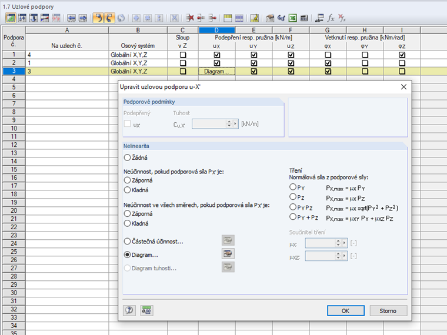
Task: Click the first highlighted orange curved-arrow icon
Action: point(98,18)
